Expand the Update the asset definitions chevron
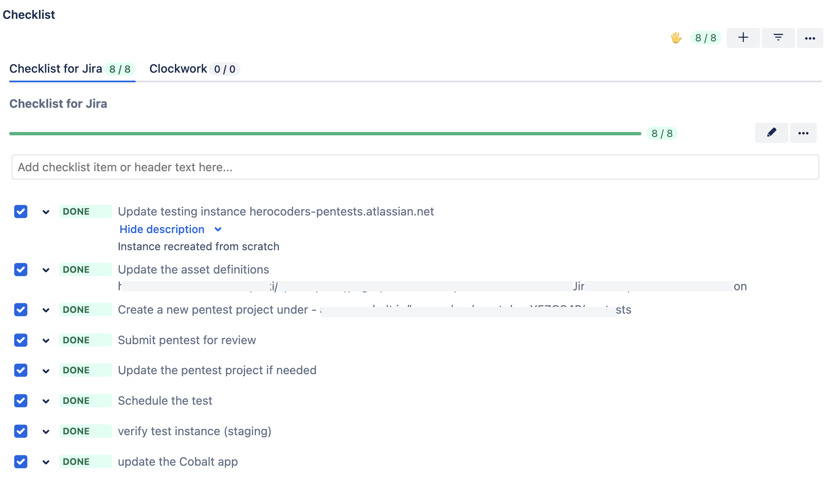The image size is (831, 487). [x=46, y=269]
